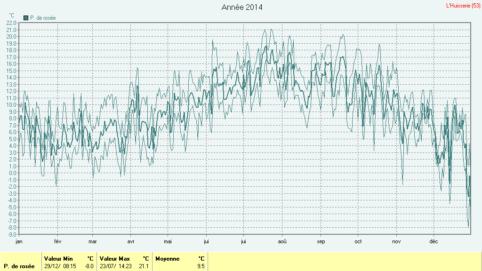Viewport: 482px width, 271px height.
Task: Click the 10.0 temperature axis label
Action: [x=11, y=105]
